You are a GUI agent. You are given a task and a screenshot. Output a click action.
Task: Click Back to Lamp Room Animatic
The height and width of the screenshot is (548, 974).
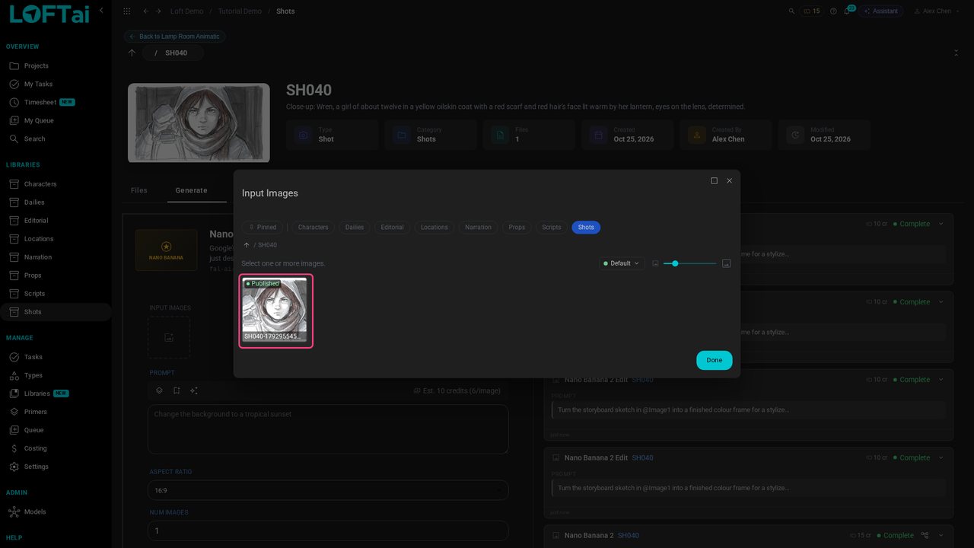tap(175, 37)
